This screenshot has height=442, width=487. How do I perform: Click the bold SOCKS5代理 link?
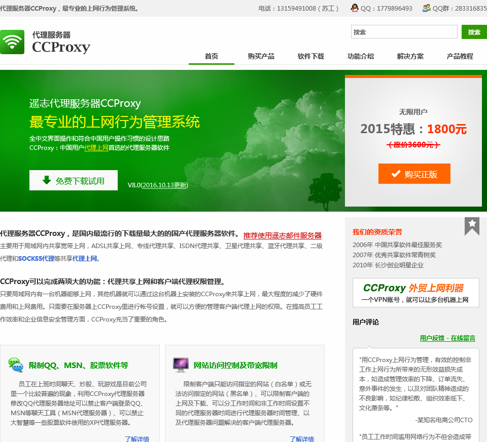pos(36,259)
